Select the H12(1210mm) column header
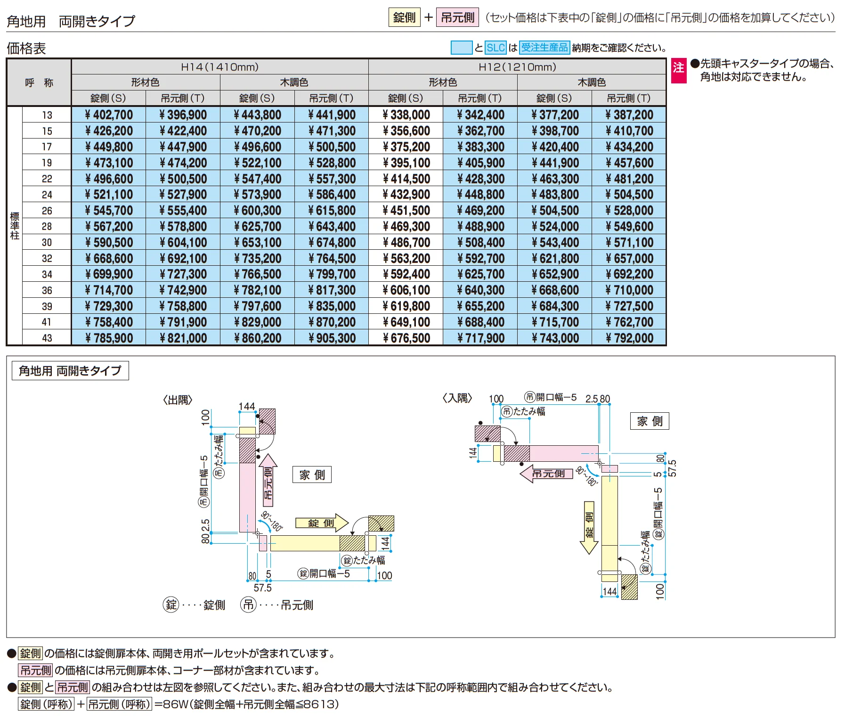This screenshot has width=845, height=728. (517, 67)
